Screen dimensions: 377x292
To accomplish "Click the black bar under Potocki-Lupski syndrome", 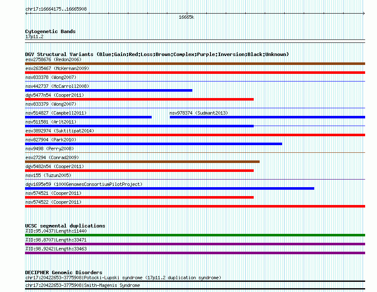I will click(195, 281).
